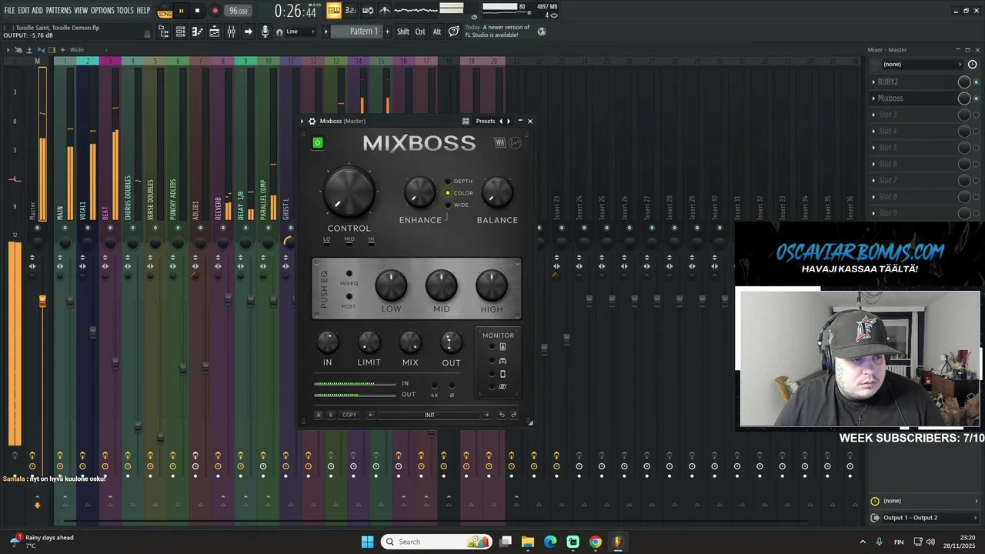Open Mixboss plugin options gear icon
This screenshot has width=985, height=554.
tap(312, 121)
